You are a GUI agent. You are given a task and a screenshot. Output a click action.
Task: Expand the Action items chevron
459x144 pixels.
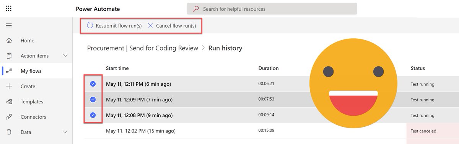(x=65, y=56)
